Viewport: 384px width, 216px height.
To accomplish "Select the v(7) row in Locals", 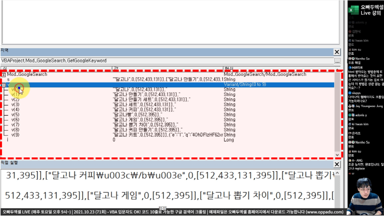I will [168, 125].
